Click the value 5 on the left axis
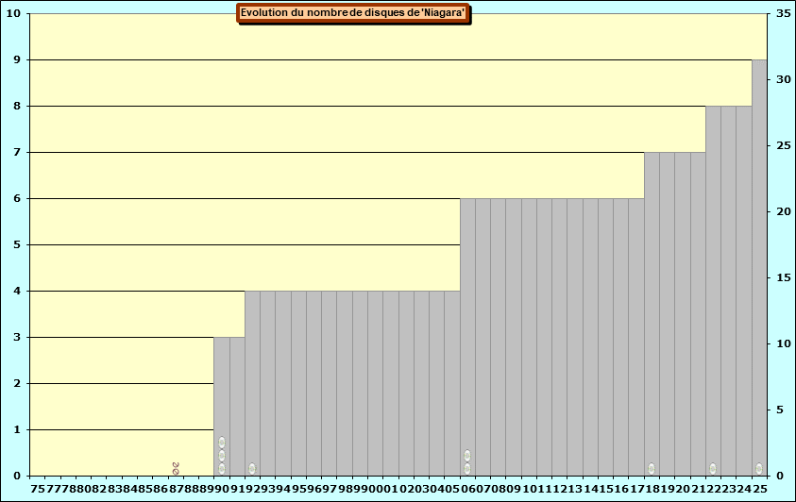Image resolution: width=796 pixels, height=502 pixels. (x=14, y=245)
